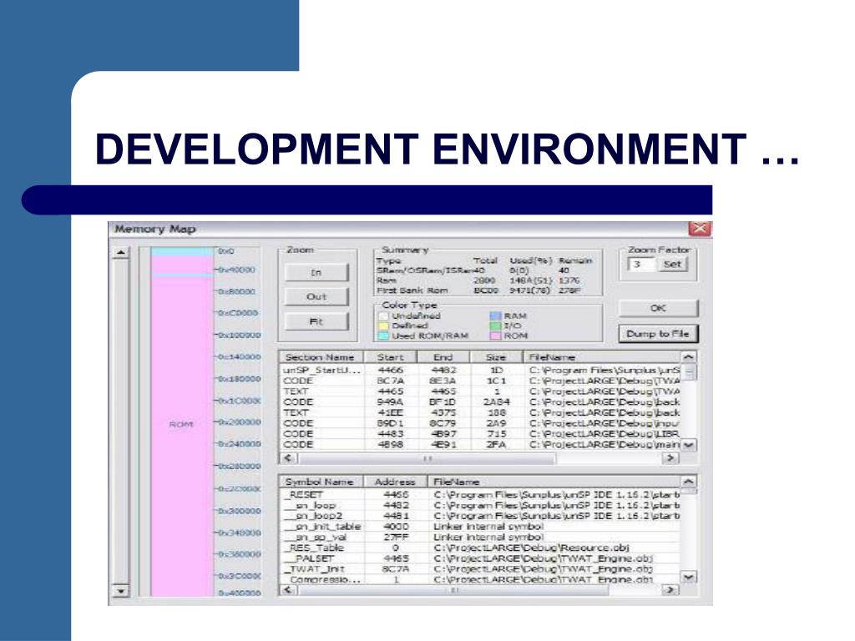Fit the memory map view
855x641 pixels.
316,321
